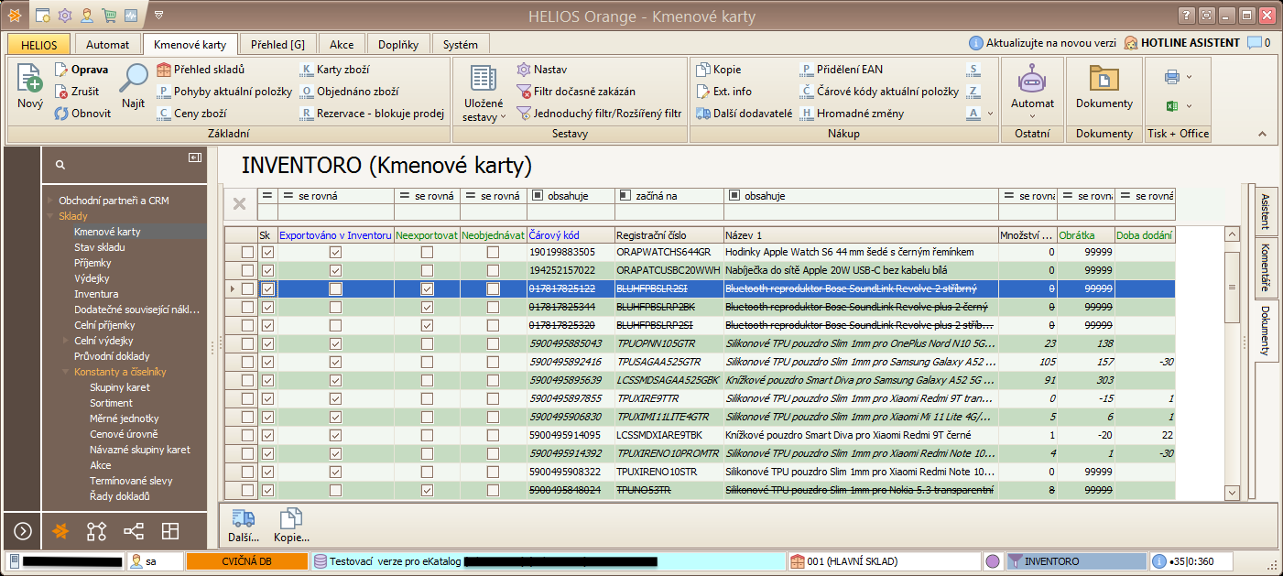Toggle Neexportovat checkbox for Hodinky Apple Watch row
This screenshot has height=576, width=1283.
pos(427,252)
